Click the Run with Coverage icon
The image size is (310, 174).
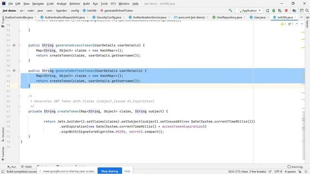coord(280,11)
